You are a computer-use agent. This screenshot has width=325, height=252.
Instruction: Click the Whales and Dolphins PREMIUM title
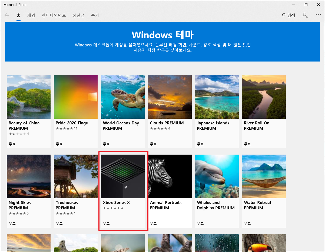[x=216, y=205]
